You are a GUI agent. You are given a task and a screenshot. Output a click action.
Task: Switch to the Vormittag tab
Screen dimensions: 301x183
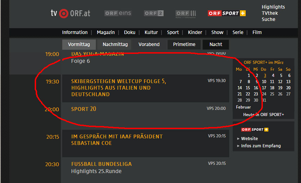click(x=79, y=45)
